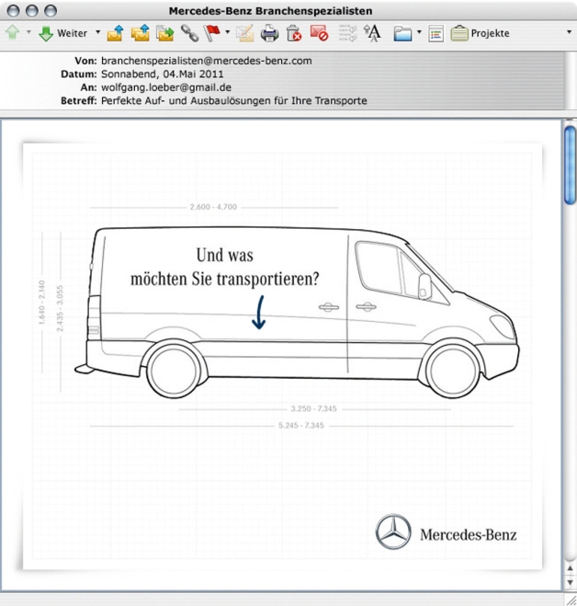The height and width of the screenshot is (606, 577).
Task: Click the Categories list icon
Action: (436, 33)
